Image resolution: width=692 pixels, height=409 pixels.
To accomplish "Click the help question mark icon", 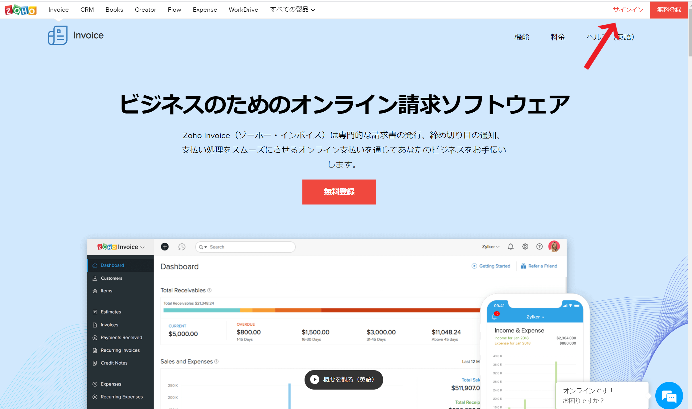I will (x=539, y=246).
